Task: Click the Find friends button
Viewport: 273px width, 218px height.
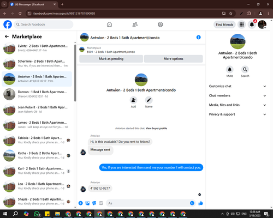Action: (224, 25)
